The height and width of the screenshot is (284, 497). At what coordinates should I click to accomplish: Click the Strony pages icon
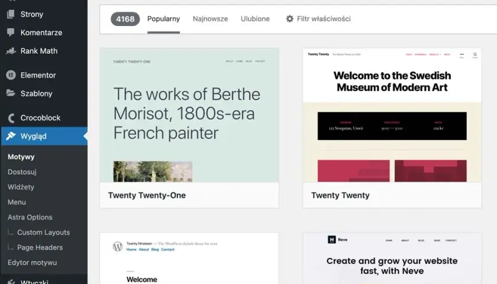[x=11, y=14]
